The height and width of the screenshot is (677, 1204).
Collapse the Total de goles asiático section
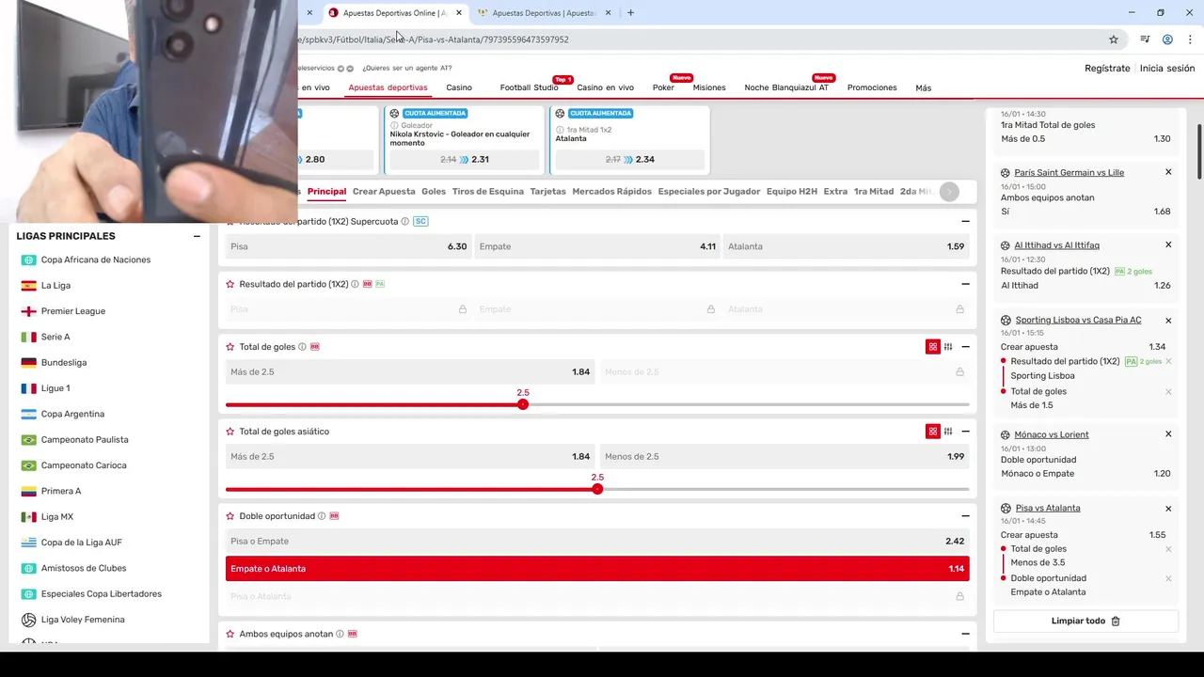pyautogui.click(x=965, y=432)
